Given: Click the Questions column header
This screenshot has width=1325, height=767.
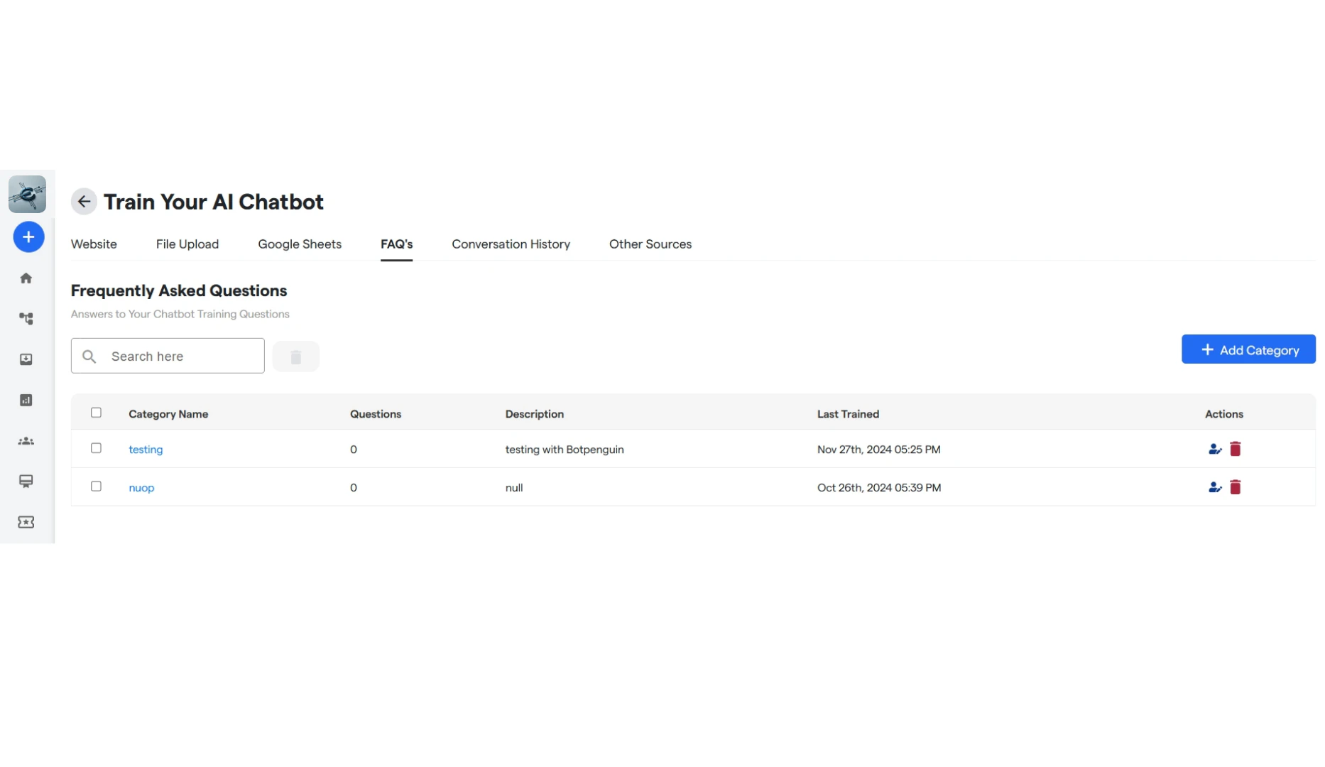Looking at the screenshot, I should (376, 414).
